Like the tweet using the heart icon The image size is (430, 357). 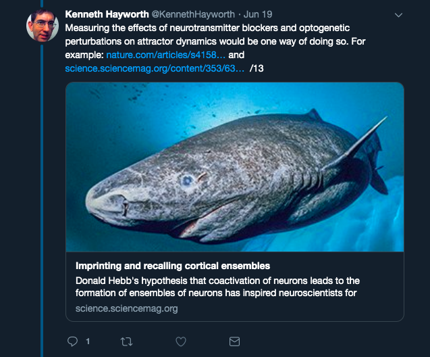(x=181, y=341)
